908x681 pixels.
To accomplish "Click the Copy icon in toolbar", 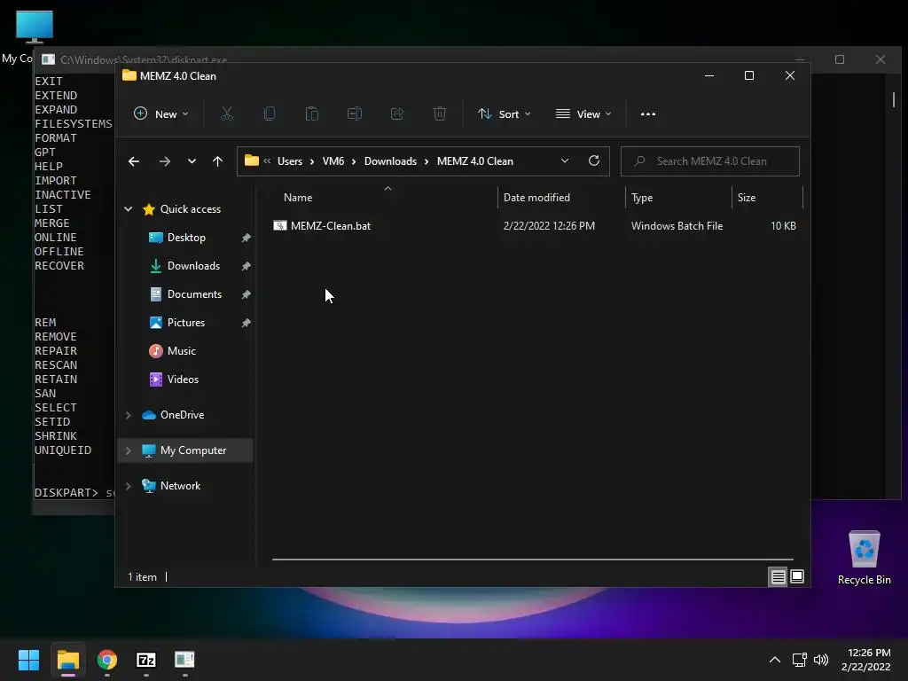I will (x=270, y=114).
